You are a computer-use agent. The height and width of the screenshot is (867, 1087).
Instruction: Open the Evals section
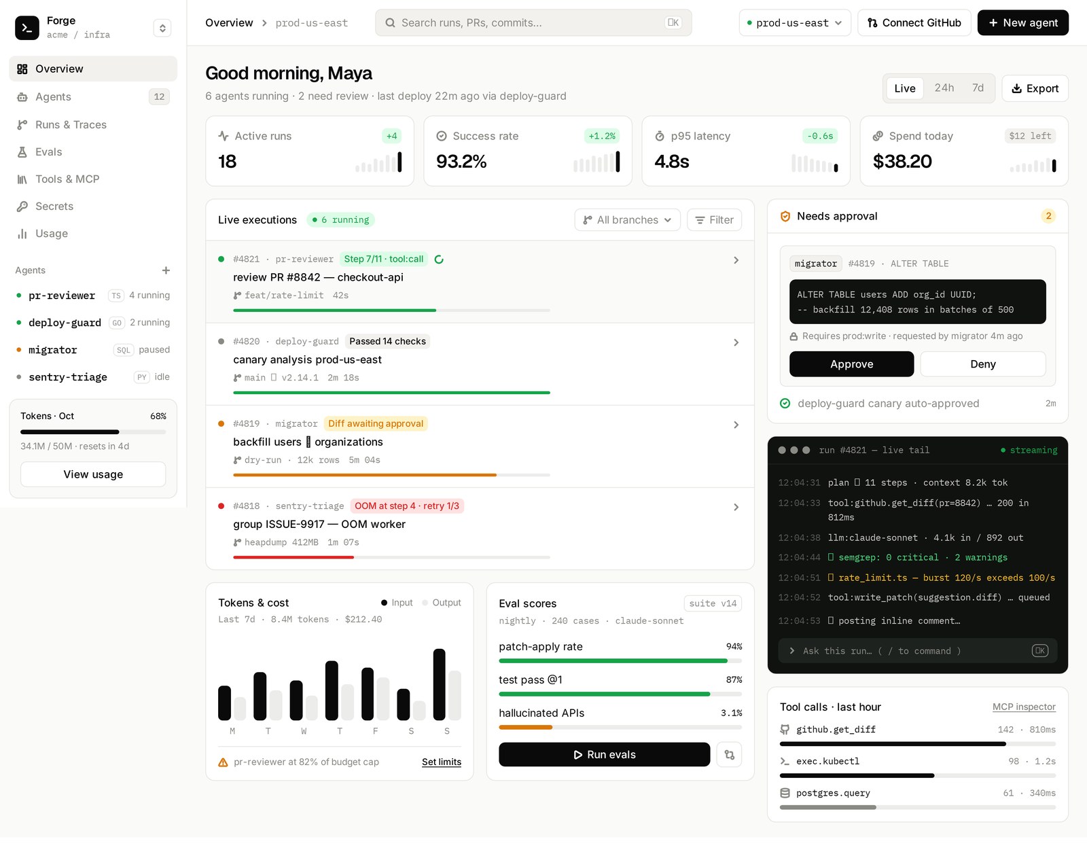[x=93, y=152]
